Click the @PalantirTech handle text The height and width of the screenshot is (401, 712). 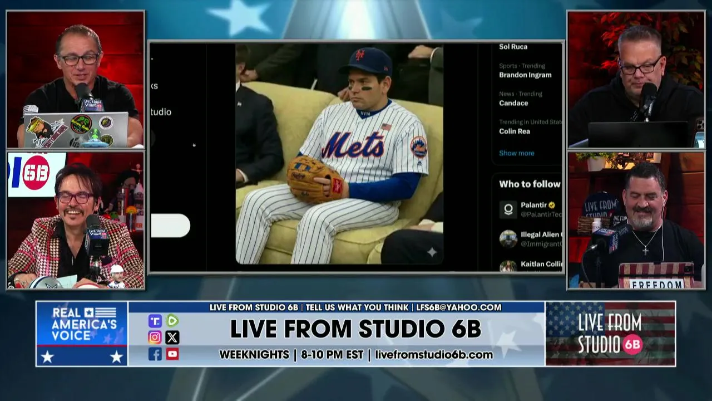coord(541,214)
